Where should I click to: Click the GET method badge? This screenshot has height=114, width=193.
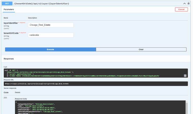click(x=7, y=4)
